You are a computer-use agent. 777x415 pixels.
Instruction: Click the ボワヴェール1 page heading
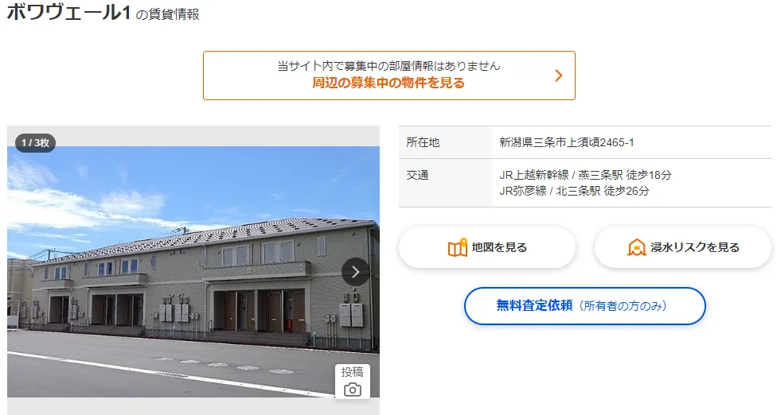click(x=69, y=12)
